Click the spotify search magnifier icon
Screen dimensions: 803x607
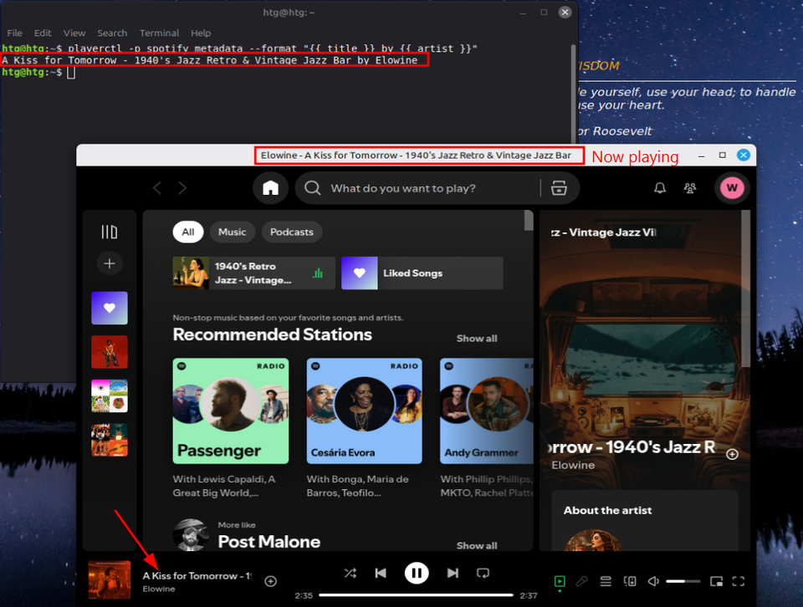click(312, 188)
